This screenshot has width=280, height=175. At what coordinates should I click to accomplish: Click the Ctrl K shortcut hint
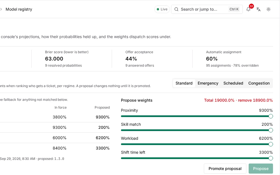[x=234, y=9]
